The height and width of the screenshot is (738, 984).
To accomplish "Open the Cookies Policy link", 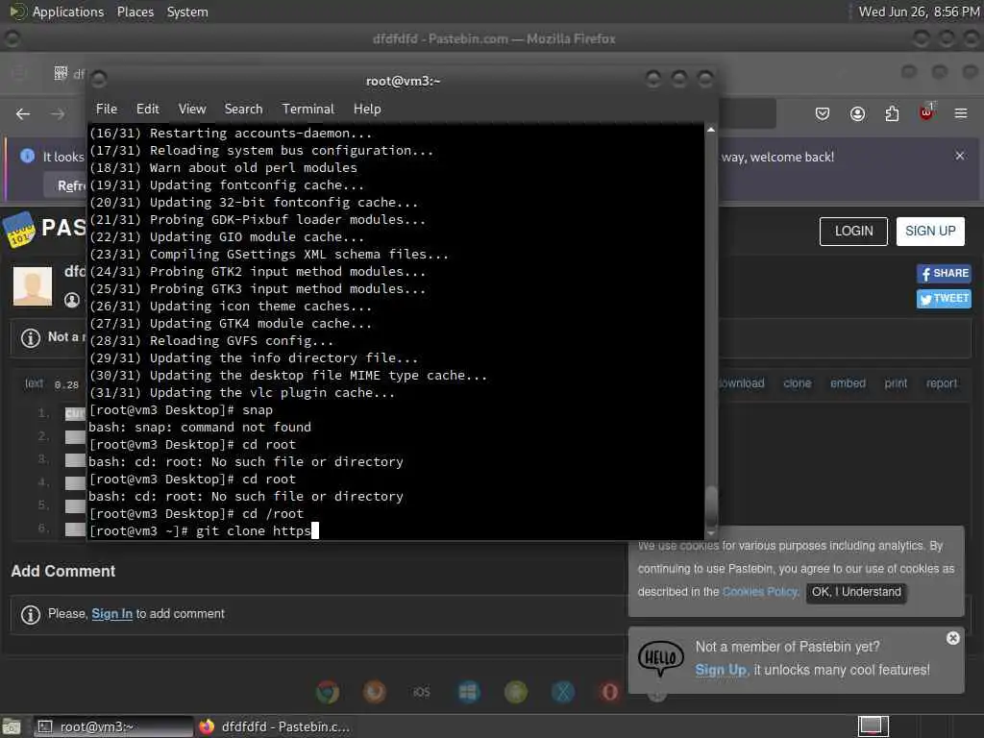I will coord(761,592).
